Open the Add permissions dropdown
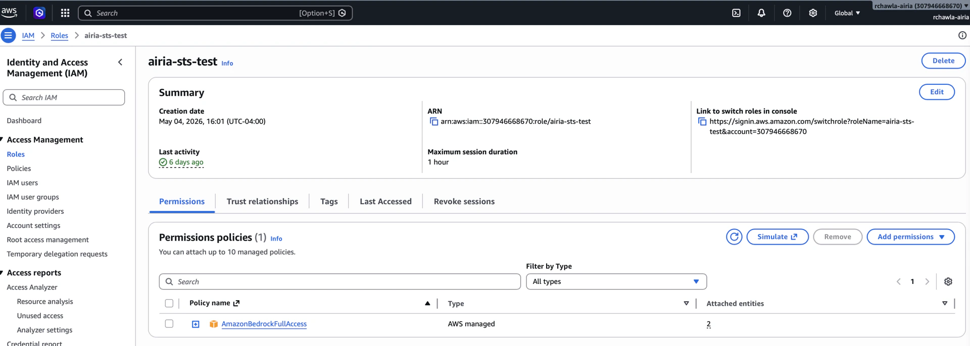This screenshot has width=970, height=346. [x=910, y=237]
